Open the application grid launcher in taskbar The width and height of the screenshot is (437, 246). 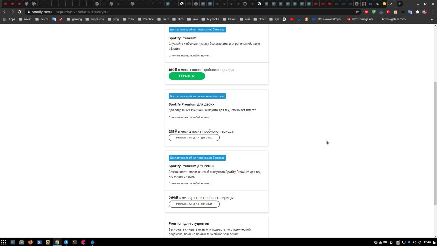pos(4,242)
